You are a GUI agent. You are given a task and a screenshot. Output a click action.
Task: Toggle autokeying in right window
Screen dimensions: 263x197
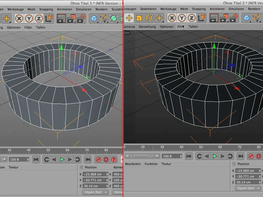259,156
